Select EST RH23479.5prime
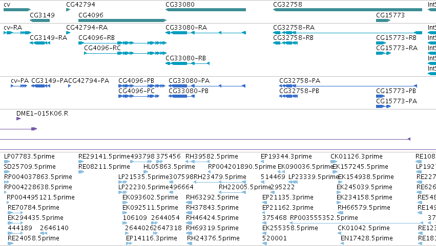 (220, 177)
